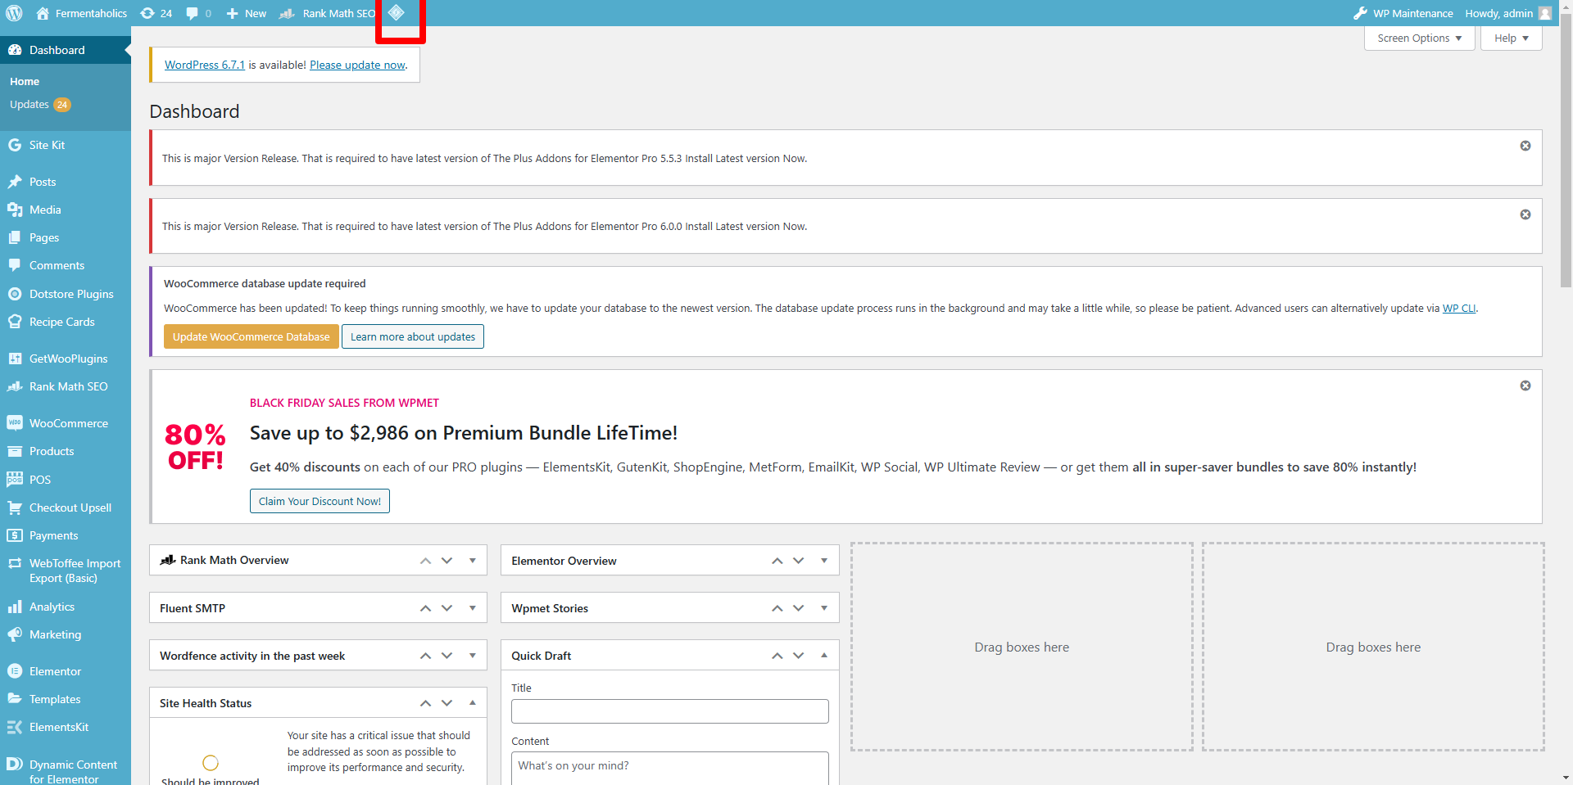Expand Screen Options panel
Viewport: 1573px width, 785px height.
1419,38
